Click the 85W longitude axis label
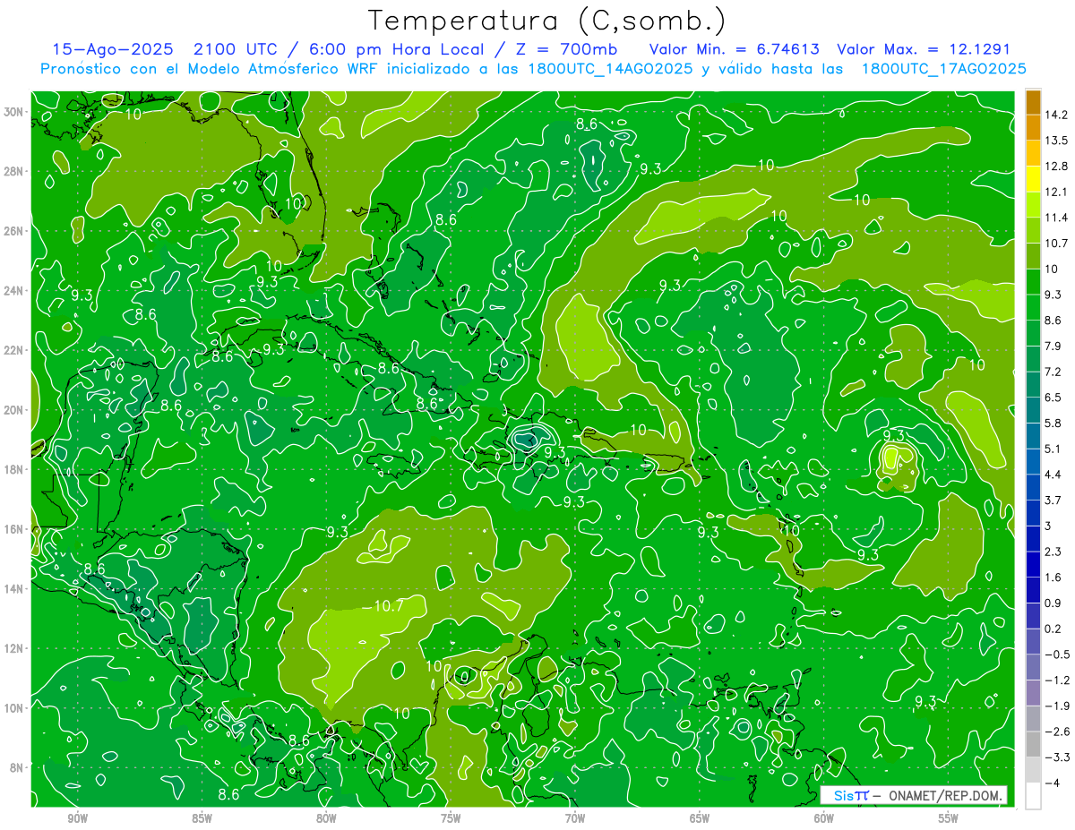Viewport: 1075px width, 830px height. [202, 818]
